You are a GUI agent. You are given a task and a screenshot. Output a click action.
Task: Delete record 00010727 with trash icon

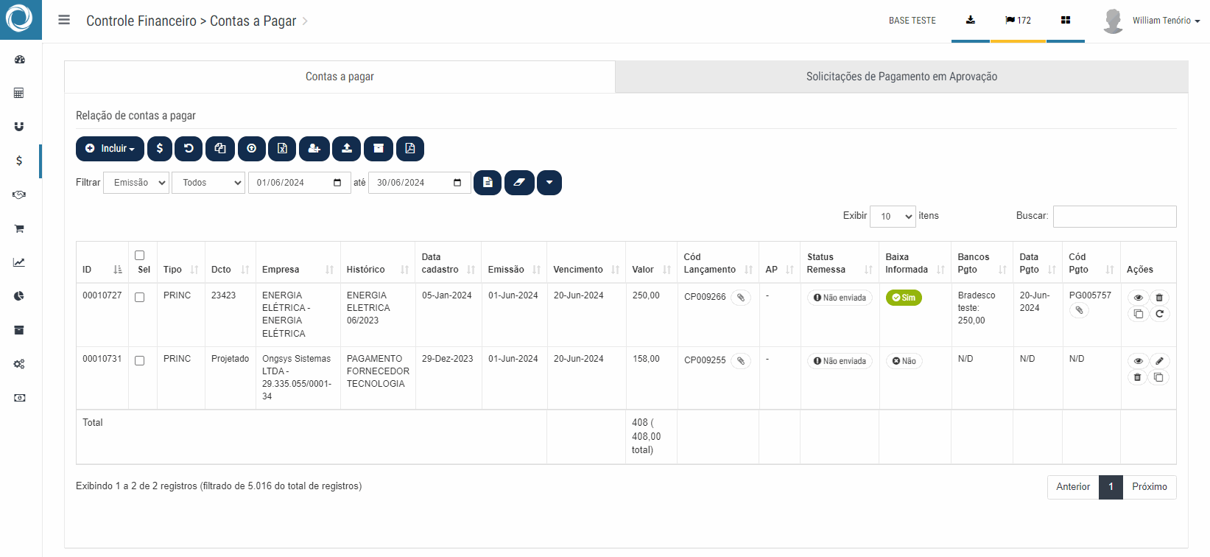click(x=1159, y=298)
